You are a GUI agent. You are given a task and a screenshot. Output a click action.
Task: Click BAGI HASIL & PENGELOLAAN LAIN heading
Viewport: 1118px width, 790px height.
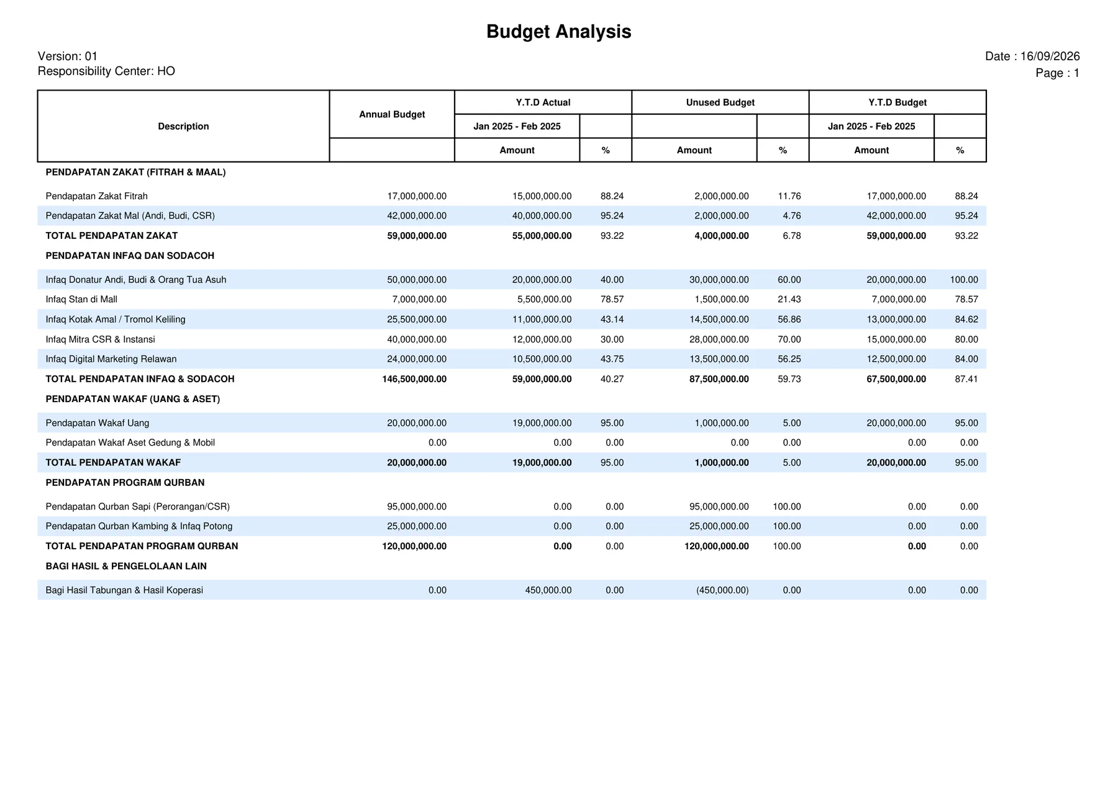[125, 566]
